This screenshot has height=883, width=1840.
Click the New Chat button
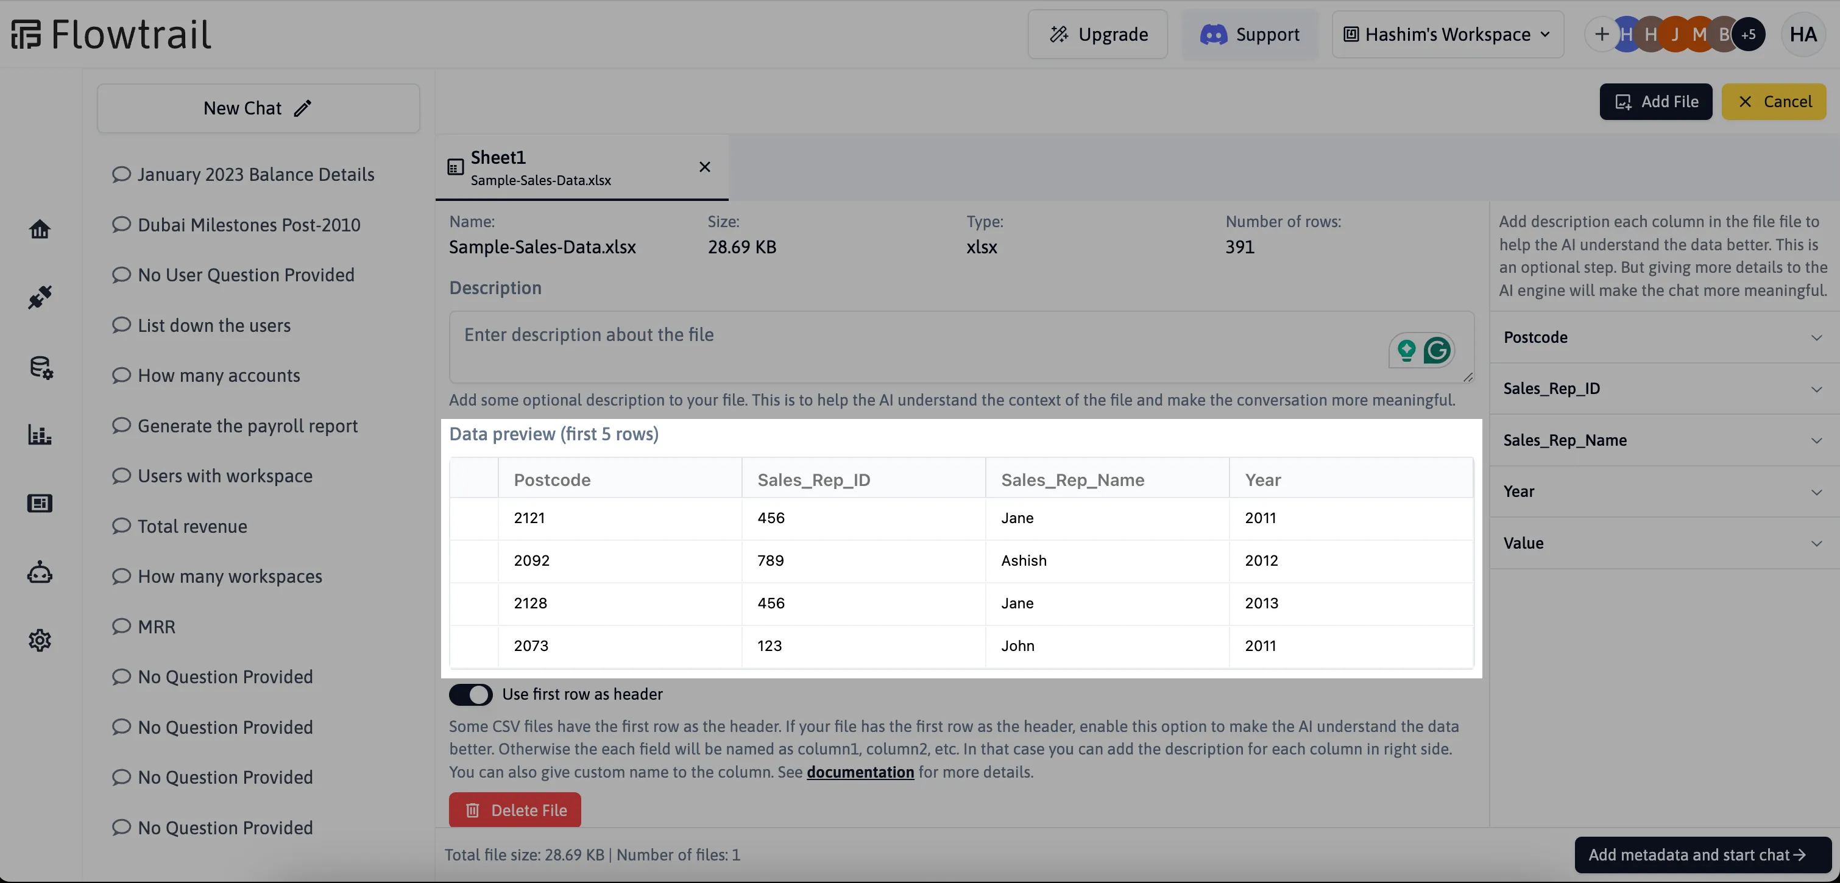pyautogui.click(x=258, y=108)
